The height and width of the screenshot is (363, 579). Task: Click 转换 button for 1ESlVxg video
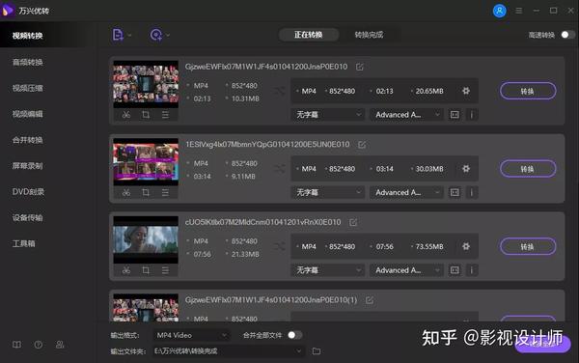(x=528, y=169)
